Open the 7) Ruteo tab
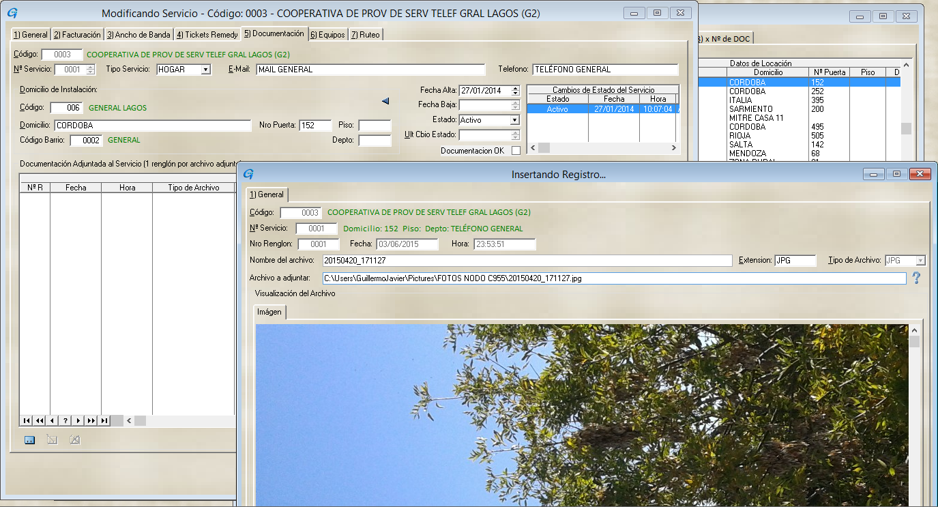 [x=366, y=35]
